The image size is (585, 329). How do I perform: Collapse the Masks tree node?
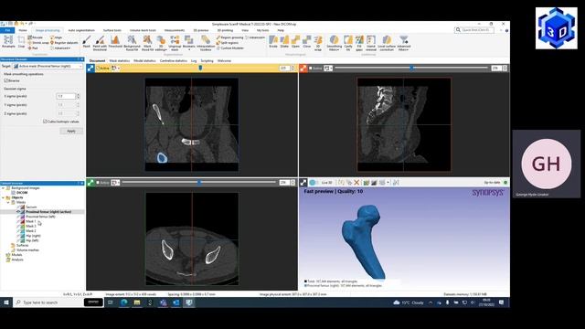point(8,202)
